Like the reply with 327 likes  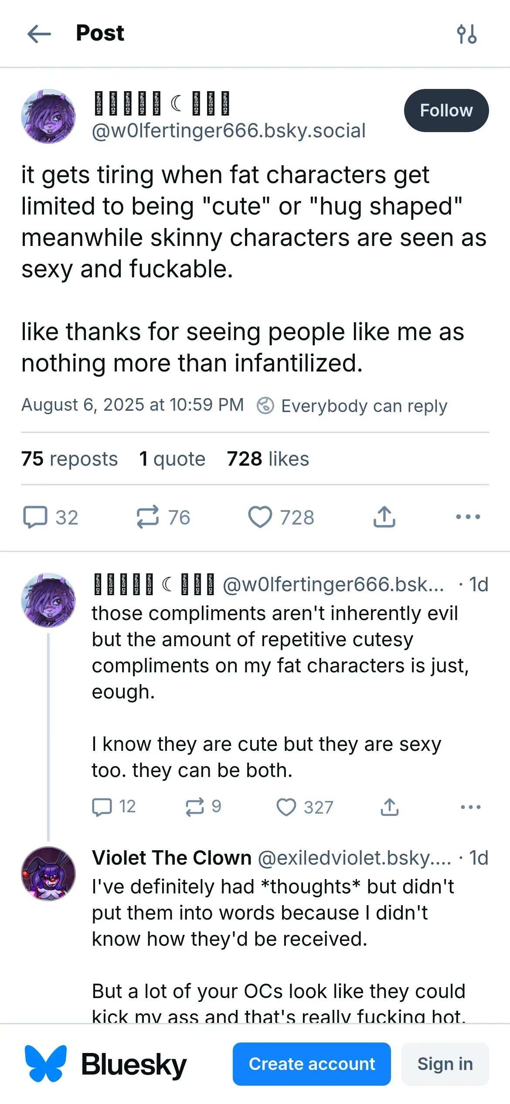tap(286, 807)
